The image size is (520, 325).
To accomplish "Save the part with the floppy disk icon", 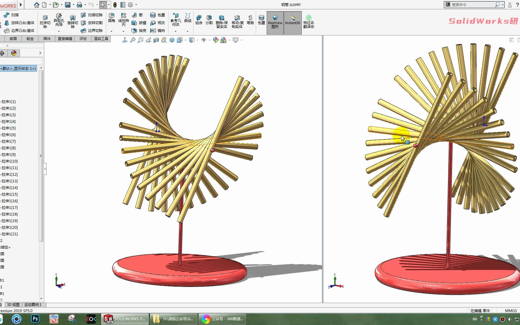I will pos(68,5).
